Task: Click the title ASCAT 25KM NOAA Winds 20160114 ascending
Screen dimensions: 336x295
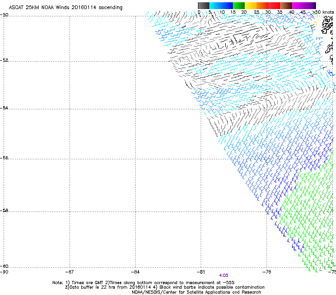Action: (65, 8)
